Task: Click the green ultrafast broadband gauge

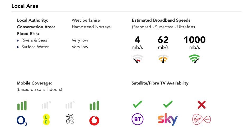Action: coord(194,59)
